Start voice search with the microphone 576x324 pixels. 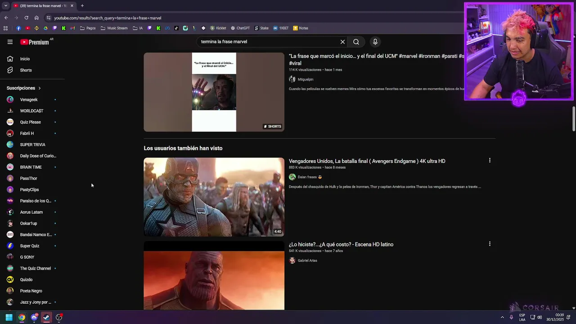(375, 42)
